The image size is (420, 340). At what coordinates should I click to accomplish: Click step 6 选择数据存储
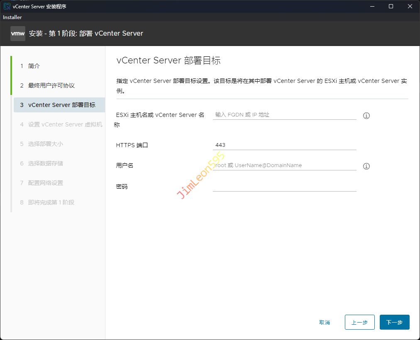(x=45, y=163)
